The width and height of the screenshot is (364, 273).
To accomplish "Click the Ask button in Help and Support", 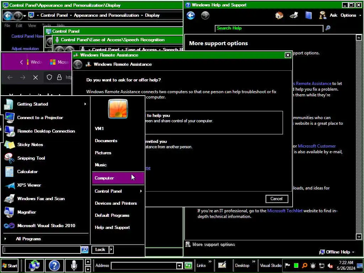I will (328, 15).
